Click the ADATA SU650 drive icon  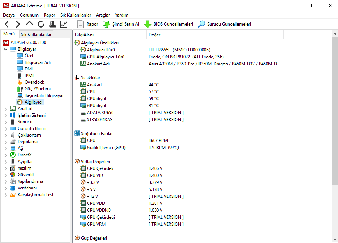(83, 113)
